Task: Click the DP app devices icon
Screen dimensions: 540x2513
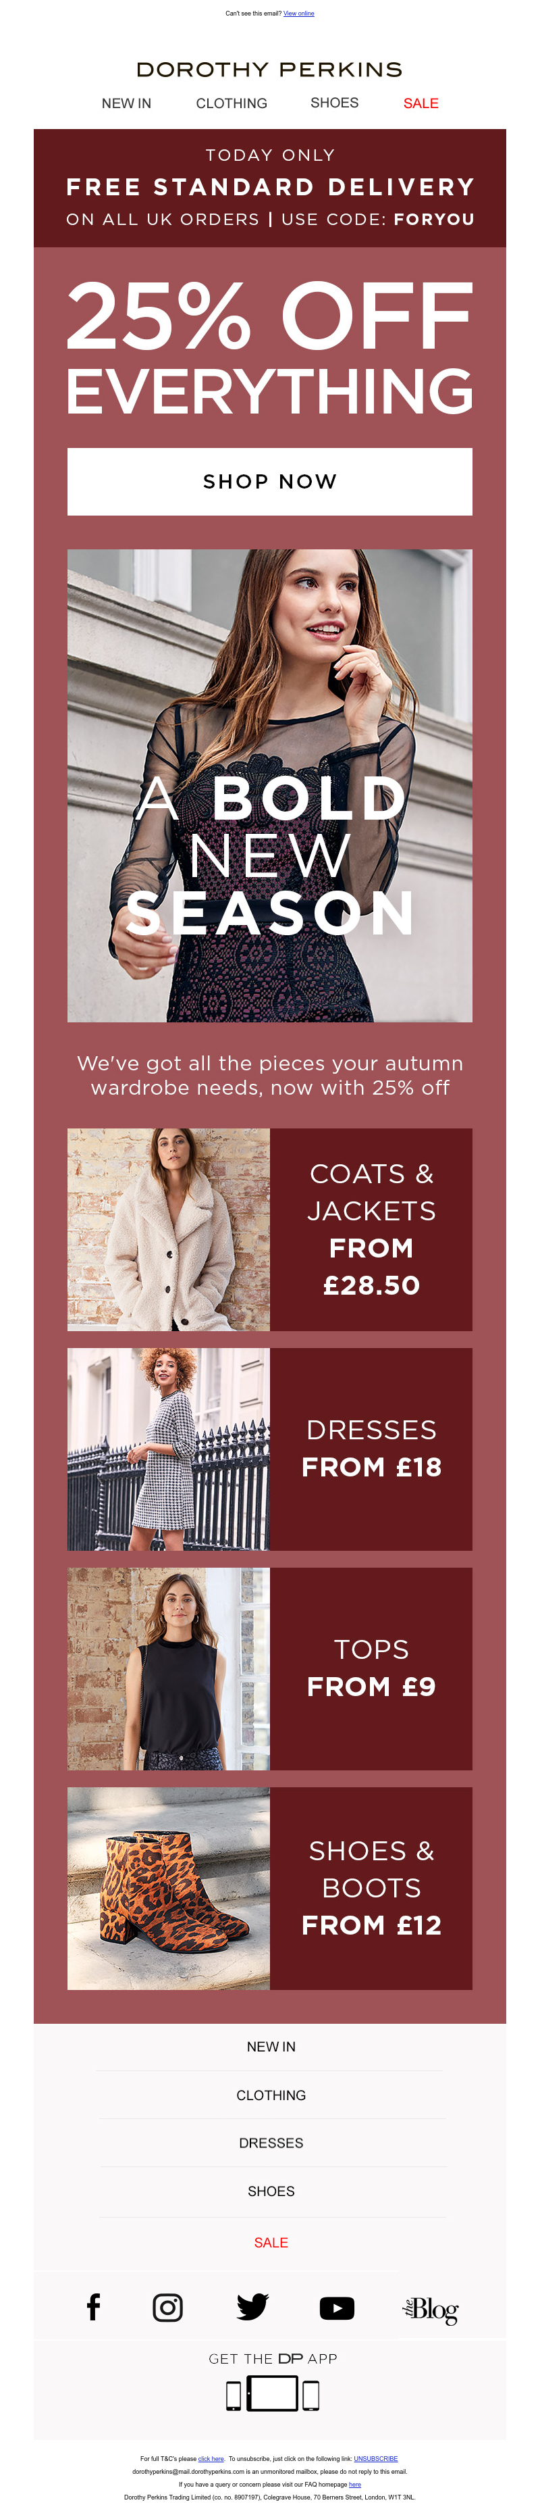Action: point(273,2393)
